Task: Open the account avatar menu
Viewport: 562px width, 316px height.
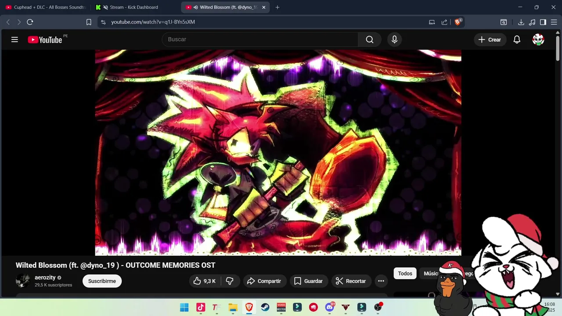Action: point(538,39)
